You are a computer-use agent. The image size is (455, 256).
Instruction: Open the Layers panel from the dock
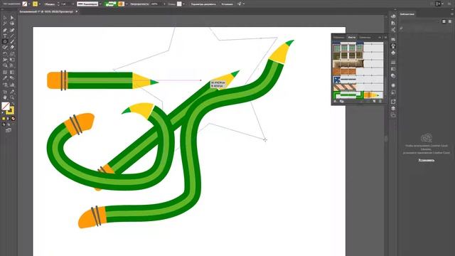(393, 108)
